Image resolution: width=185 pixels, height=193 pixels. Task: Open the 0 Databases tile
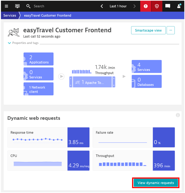pyautogui.click(x=146, y=81)
